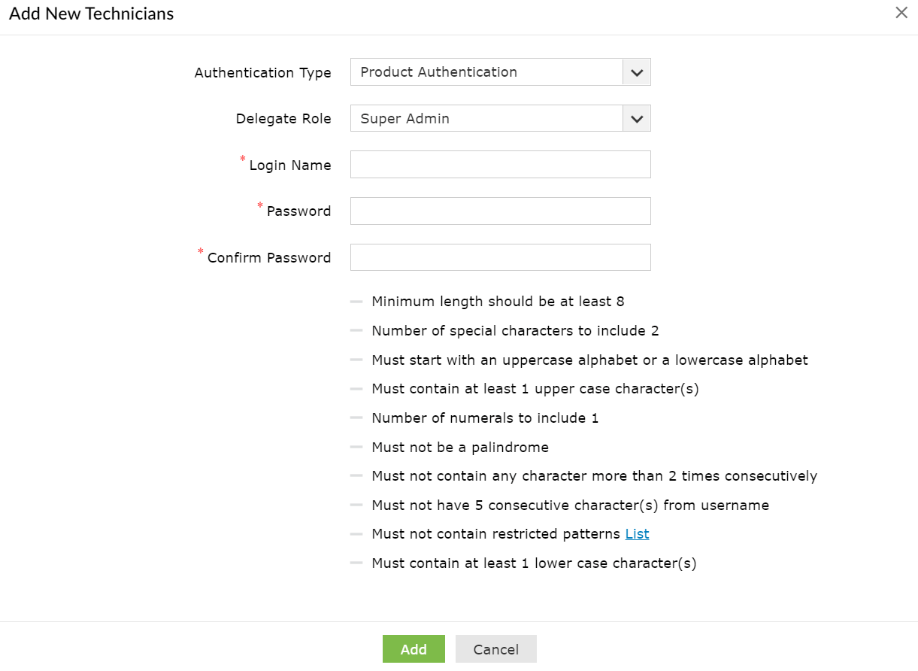The width and height of the screenshot is (918, 671).
Task: Click the dash icon beside lower case rule
Action: coord(356,563)
